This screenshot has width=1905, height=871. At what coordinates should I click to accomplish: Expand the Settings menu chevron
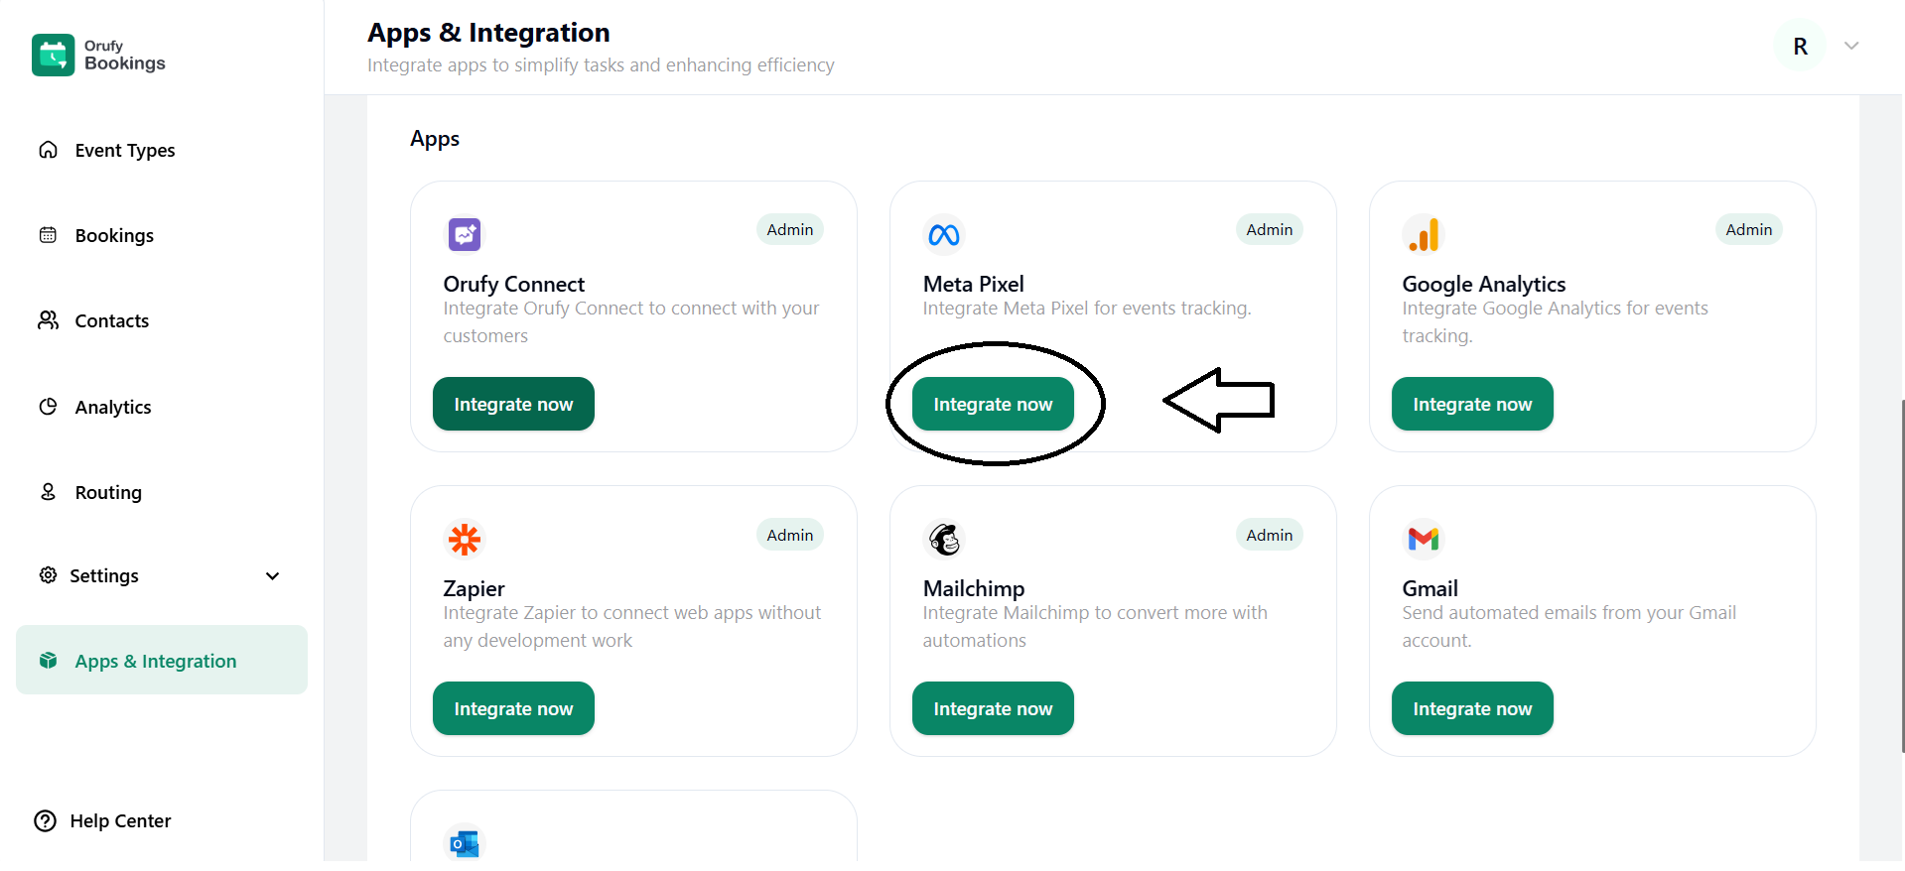273,576
